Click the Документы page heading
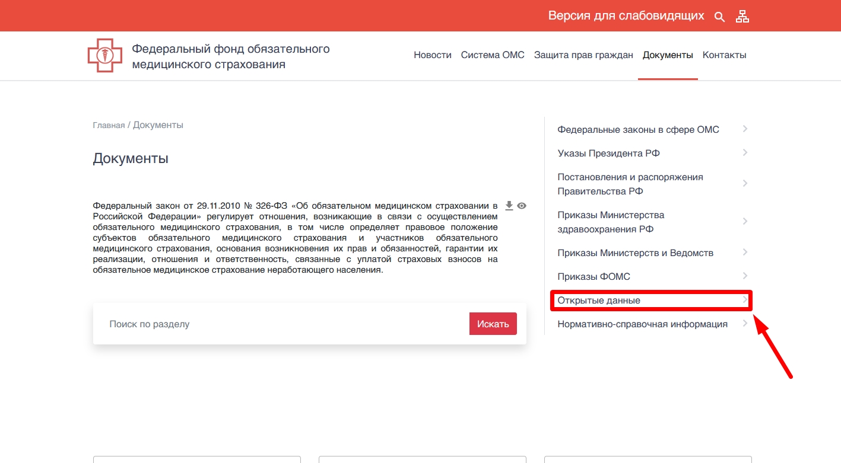841x463 pixels. pos(131,158)
